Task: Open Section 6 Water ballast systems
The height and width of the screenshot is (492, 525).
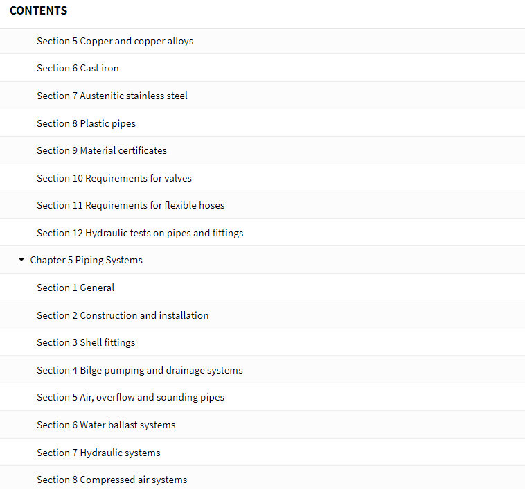Action: click(x=106, y=425)
